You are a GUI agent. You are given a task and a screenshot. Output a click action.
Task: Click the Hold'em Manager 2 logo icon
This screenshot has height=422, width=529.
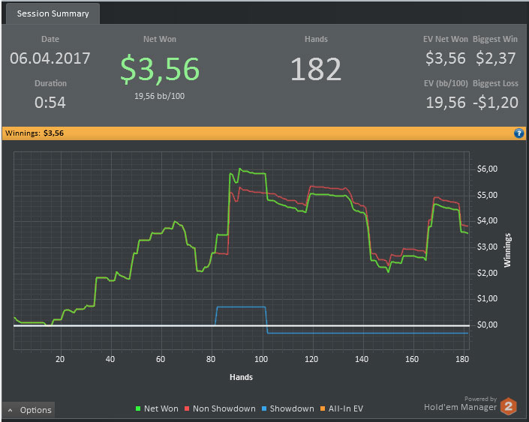[x=509, y=406]
